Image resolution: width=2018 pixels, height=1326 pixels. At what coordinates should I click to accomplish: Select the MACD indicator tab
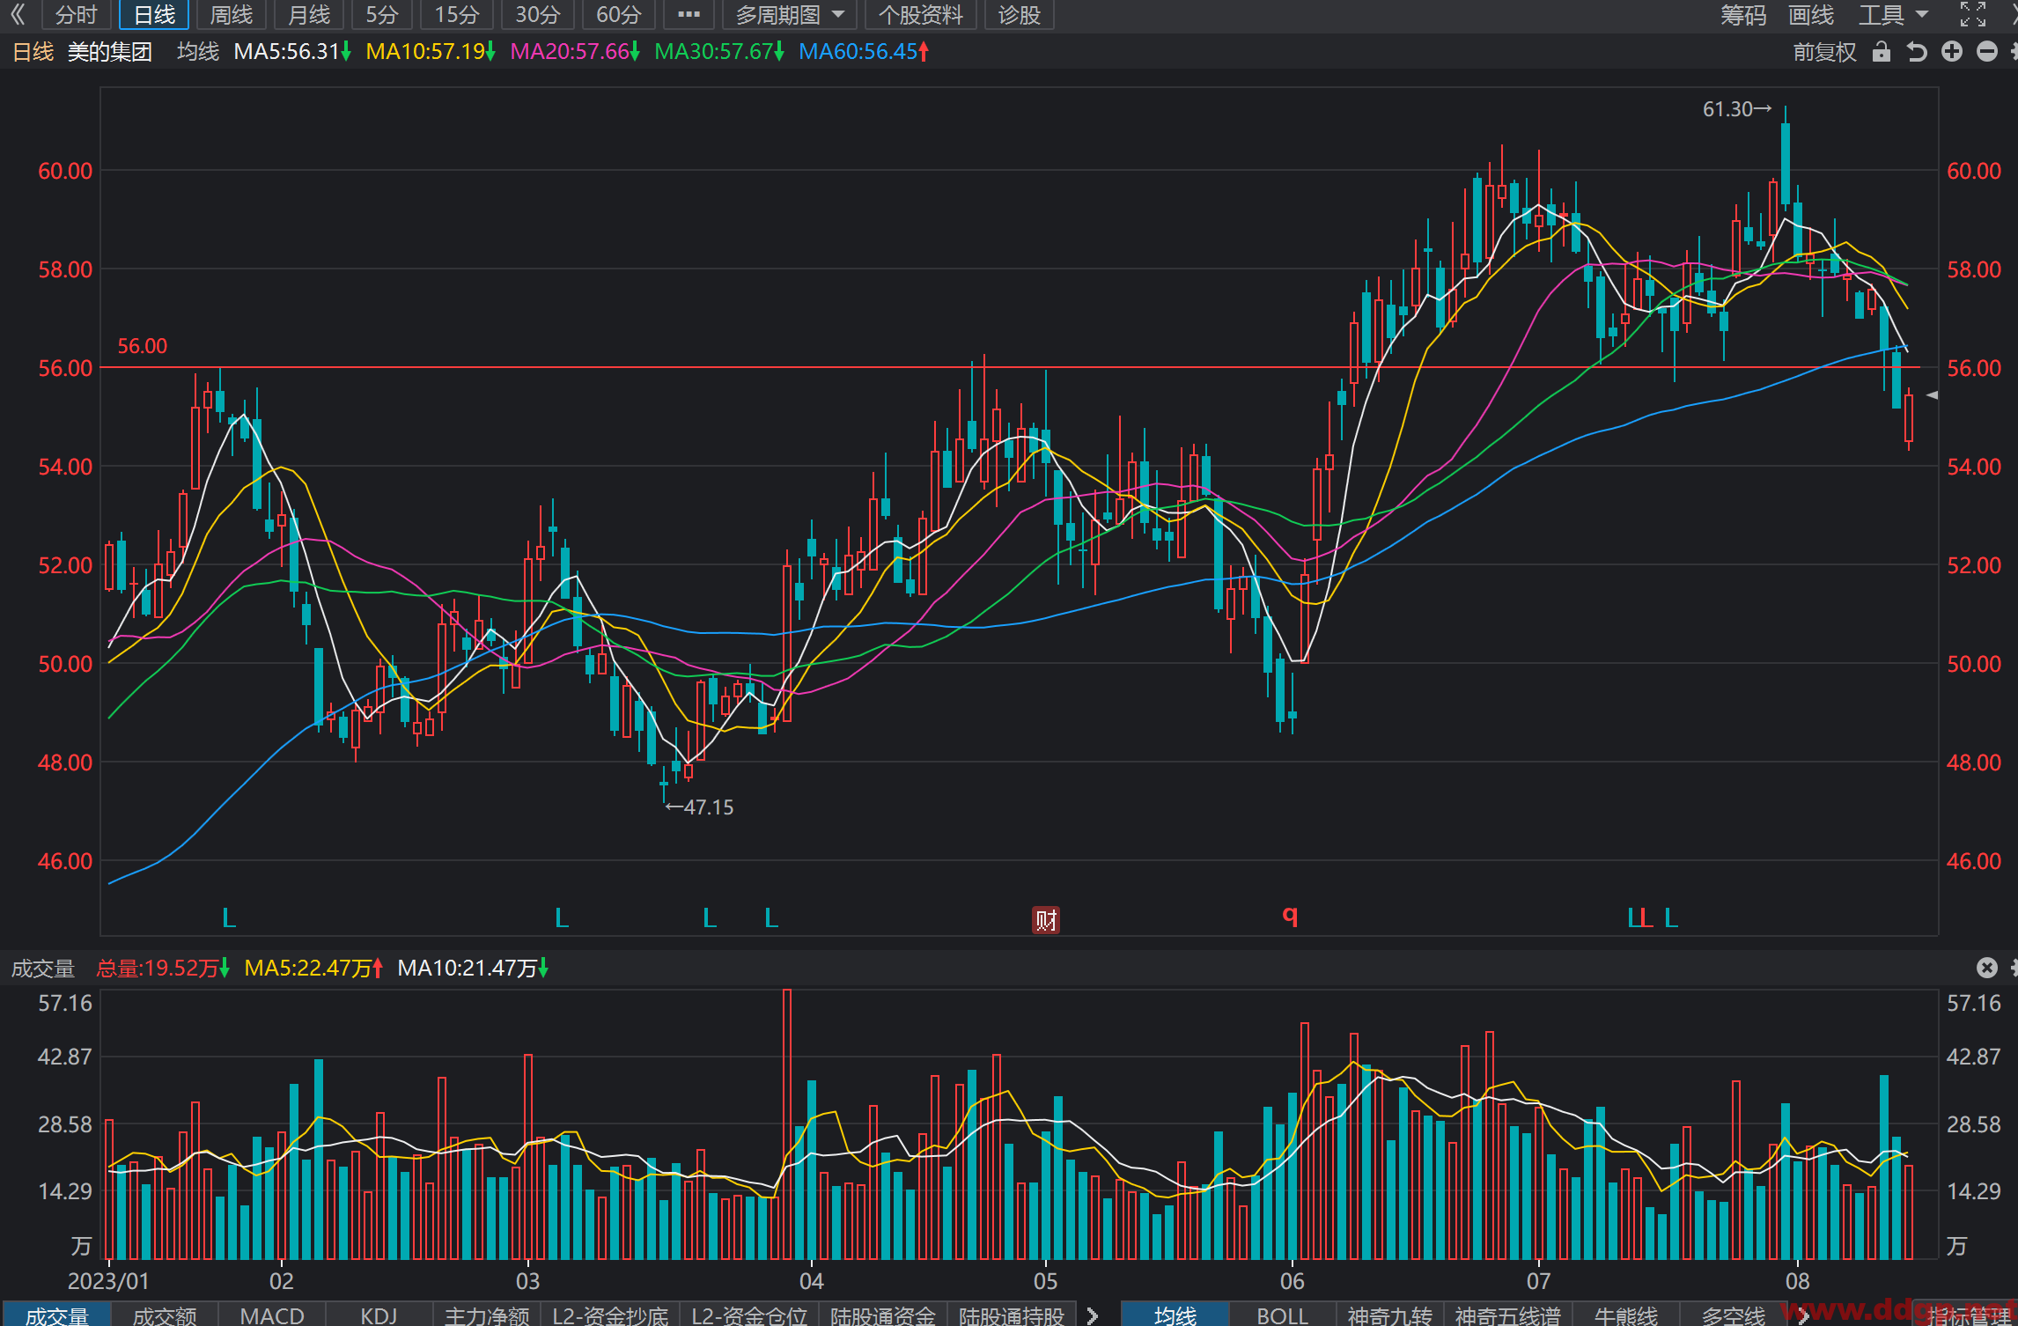click(272, 1315)
